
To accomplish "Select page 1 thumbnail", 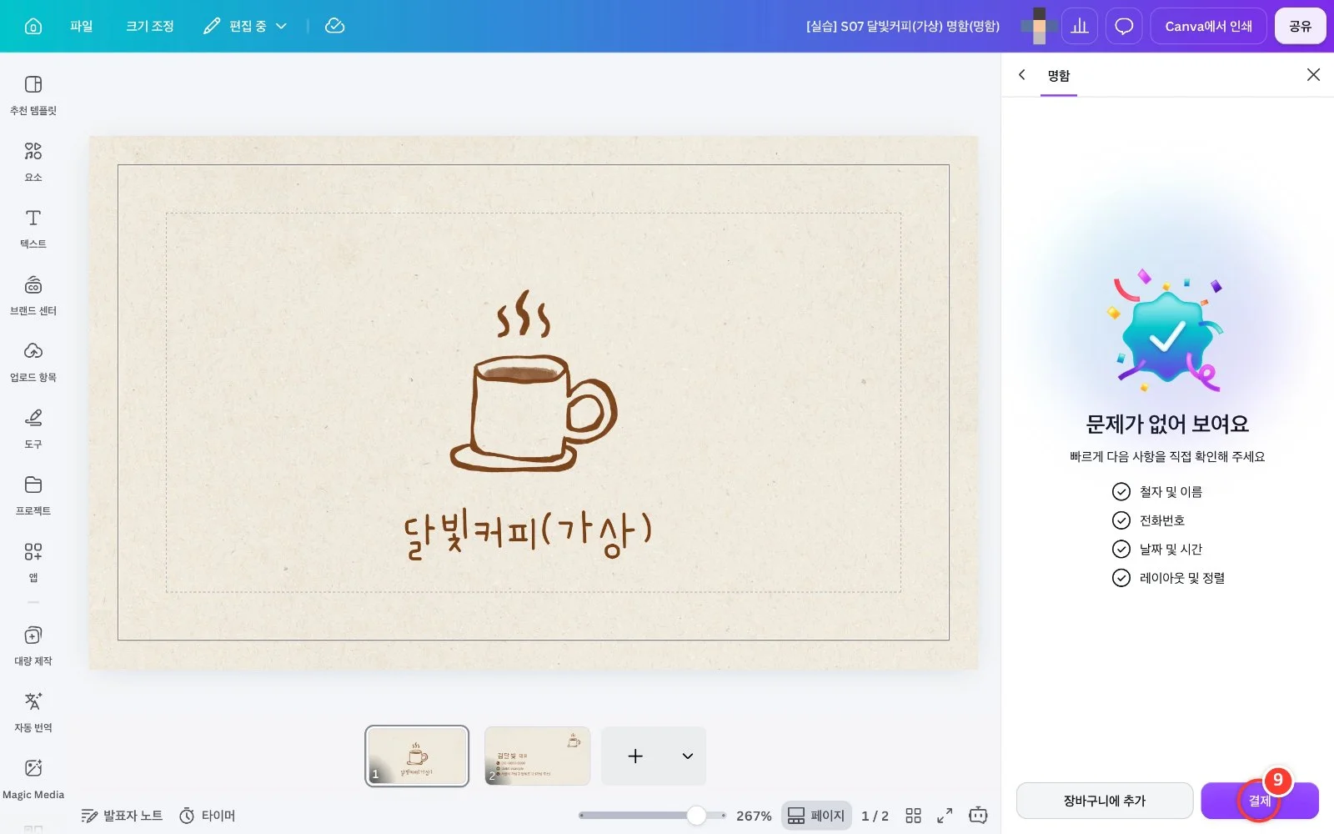I will click(417, 756).
